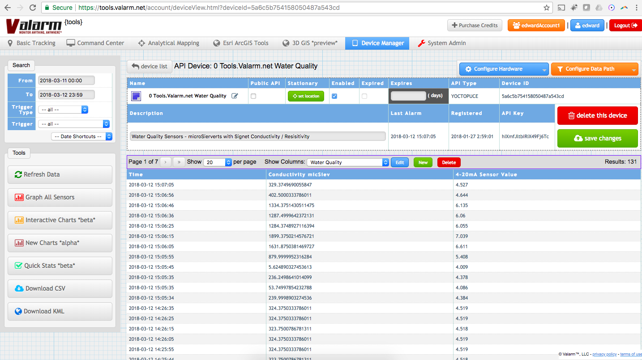Screen dimensions: 642x360
Task: Click the Purchase Credits button
Action: coord(475,25)
